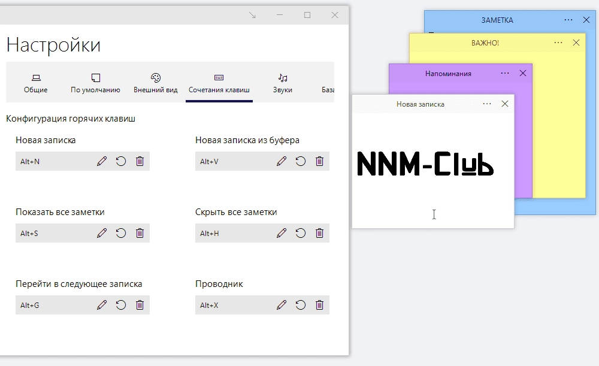
Task: Maximize the Настройки window
Action: 307,16
